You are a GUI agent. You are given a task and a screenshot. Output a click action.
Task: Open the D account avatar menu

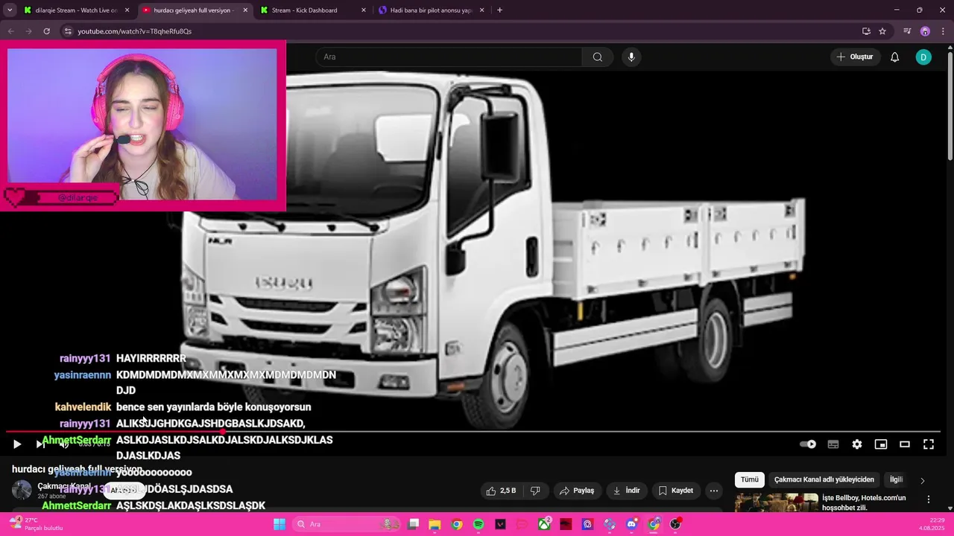point(923,57)
